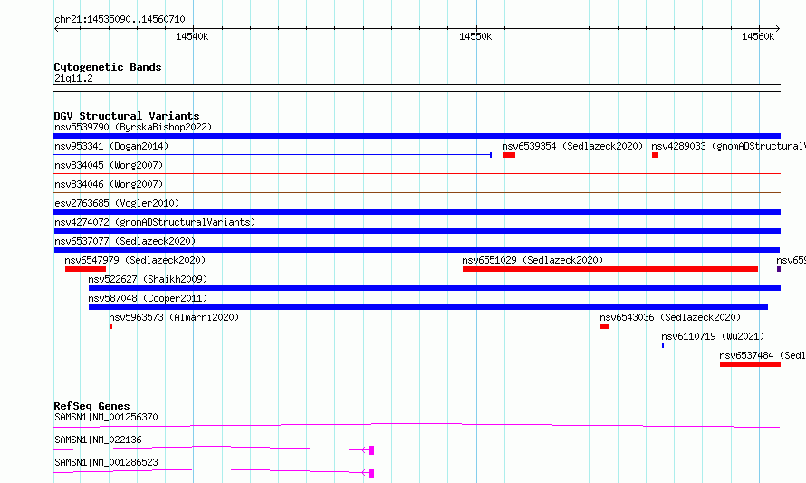The width and height of the screenshot is (806, 483).
Task: Open nsv6547979 (Sedlazeck2020) label
Action: (x=135, y=260)
